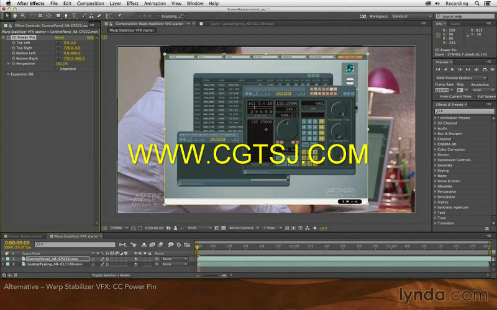Screen dimensions: 497x310
Task: Open the Workspace Standard dropdown
Action: [x=411, y=16]
